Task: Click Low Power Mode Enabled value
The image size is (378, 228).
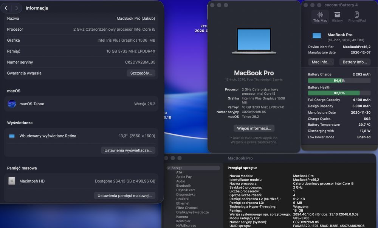Action: pos(364,137)
